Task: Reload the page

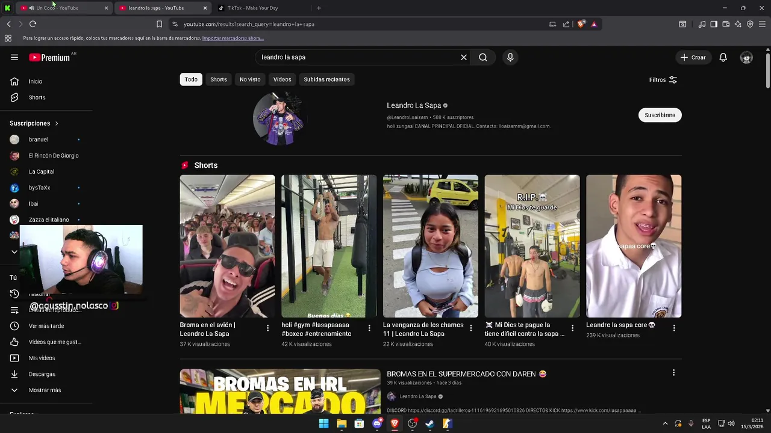Action: [33, 24]
